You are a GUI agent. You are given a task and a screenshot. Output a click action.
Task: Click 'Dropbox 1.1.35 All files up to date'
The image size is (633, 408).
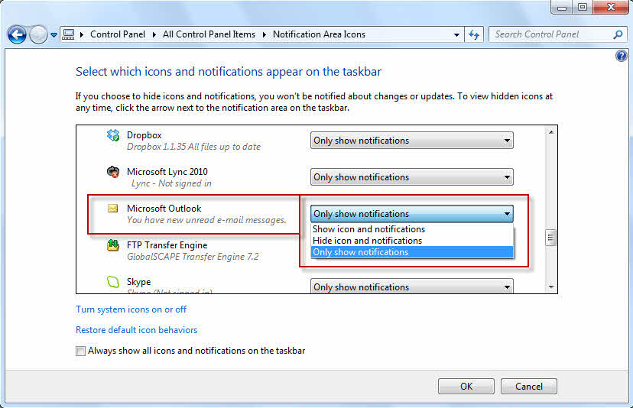pyautogui.click(x=193, y=147)
